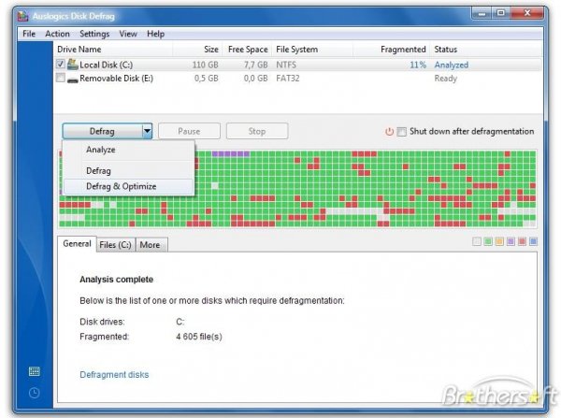561x418 pixels.
Task: Click the red legend color swatch
Action: [x=522, y=241]
